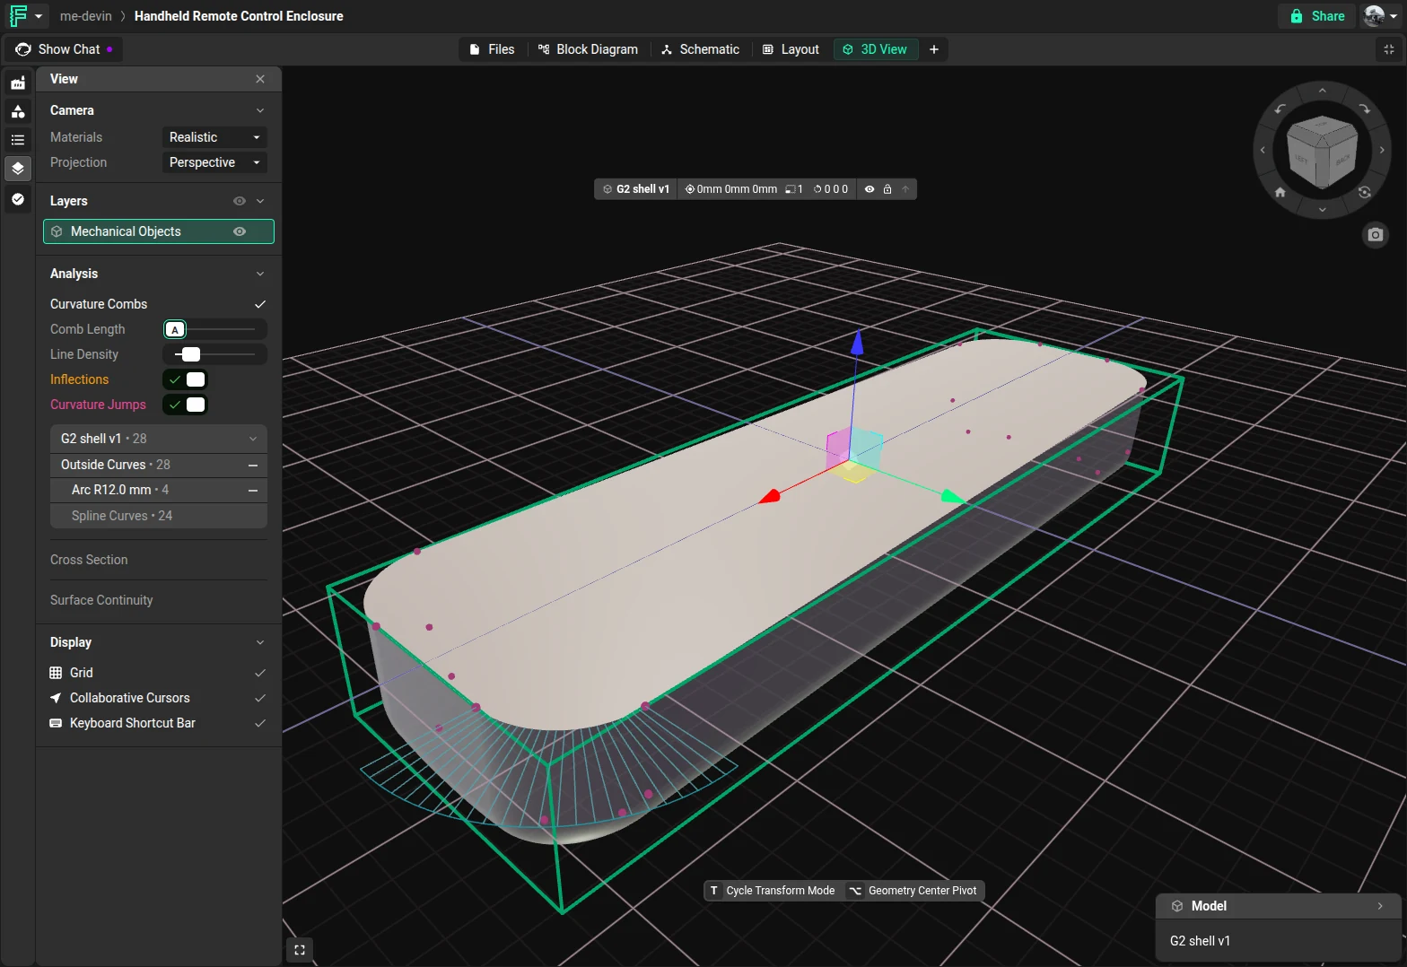
Task: Expand the Model panel chevron
Action: [x=1380, y=906]
